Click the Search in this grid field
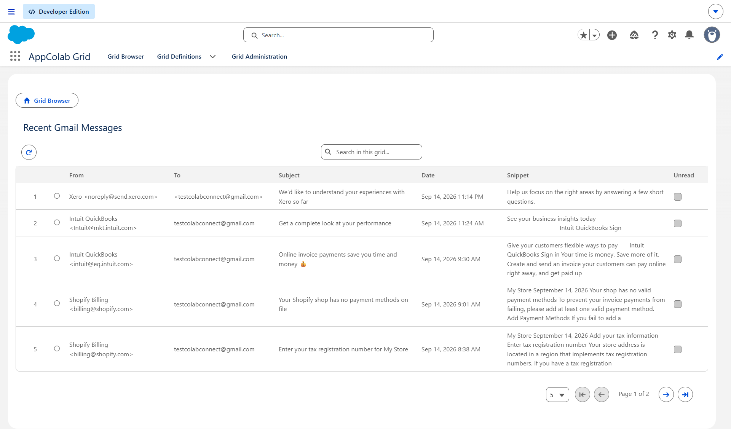Screen dimensions: 731x429 [371, 152]
